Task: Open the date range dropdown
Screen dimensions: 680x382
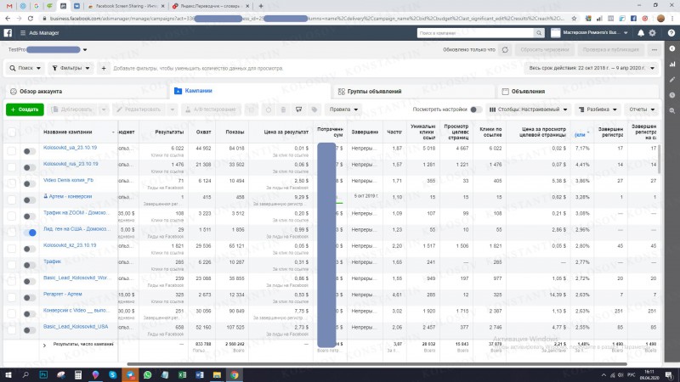Action: click(x=592, y=68)
